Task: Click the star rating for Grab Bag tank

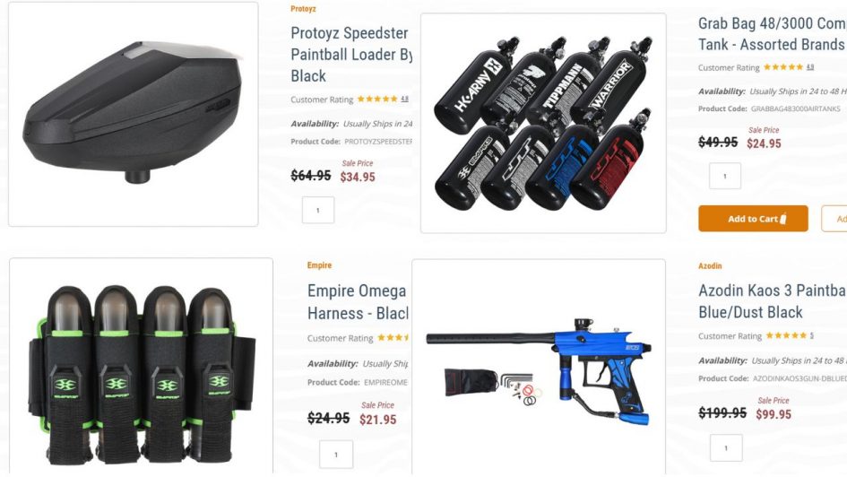Action: (x=783, y=67)
